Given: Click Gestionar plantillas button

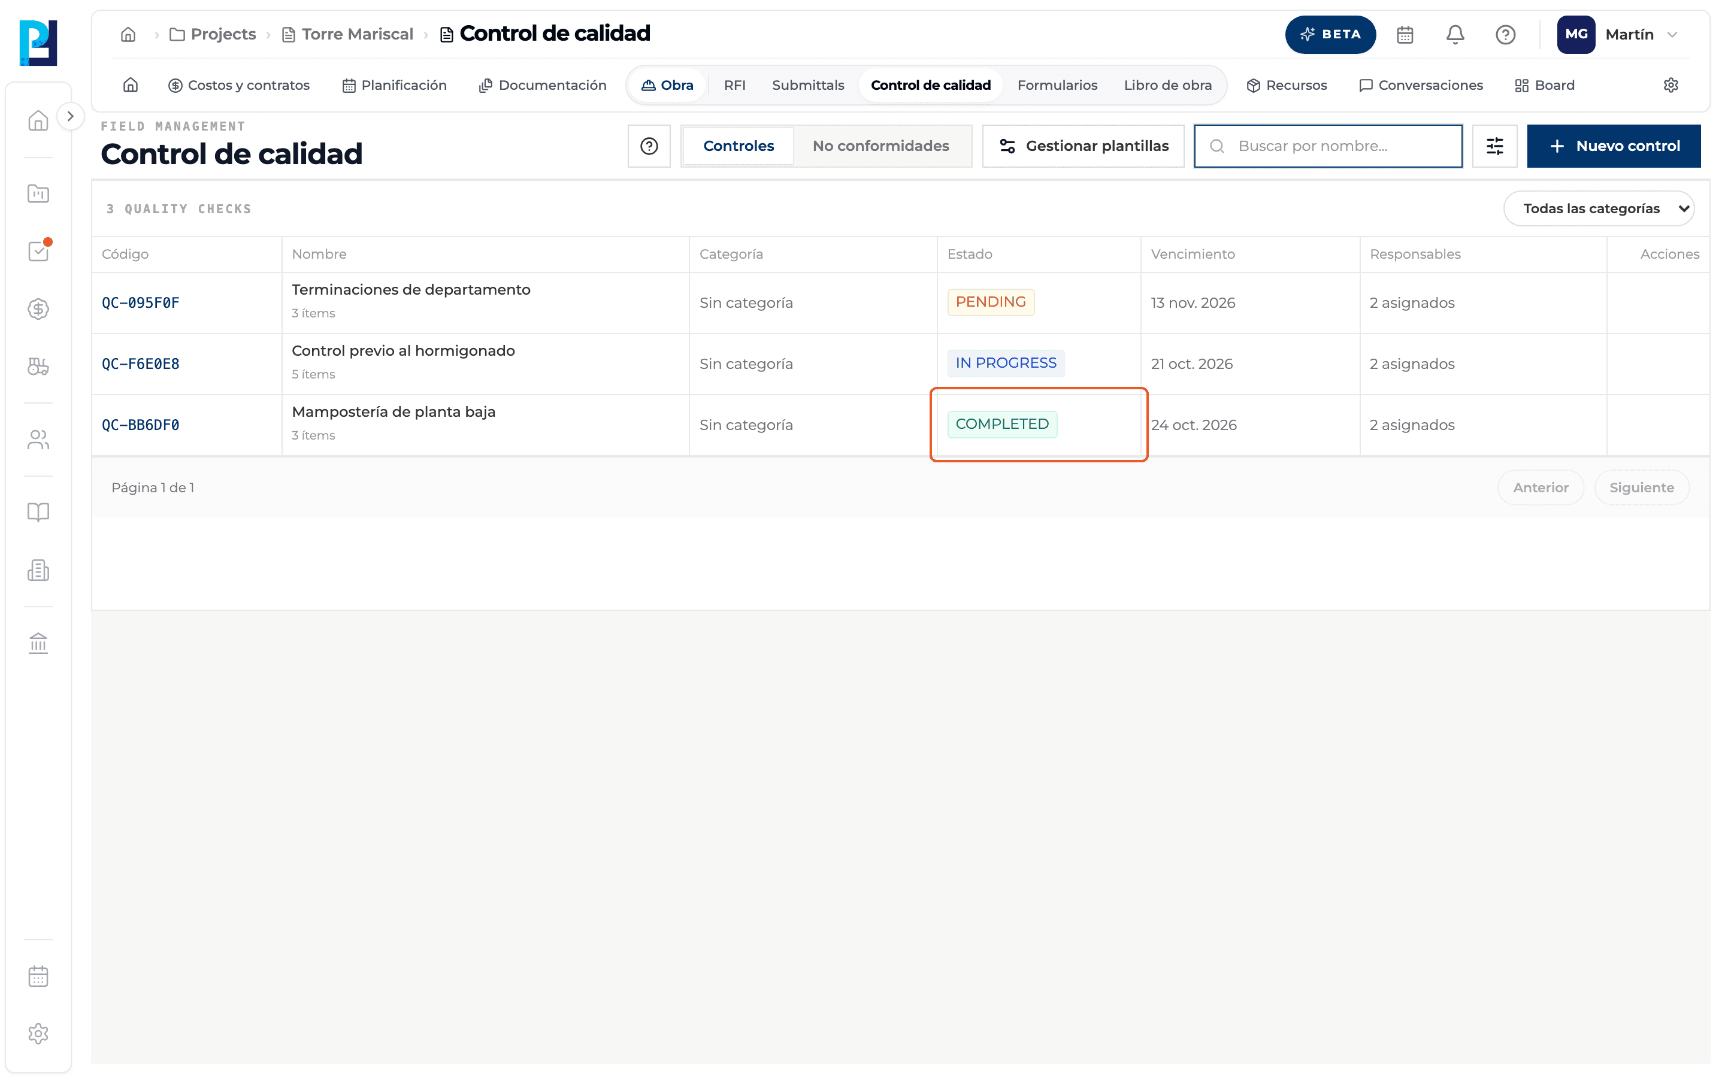Looking at the screenshot, I should tap(1083, 146).
